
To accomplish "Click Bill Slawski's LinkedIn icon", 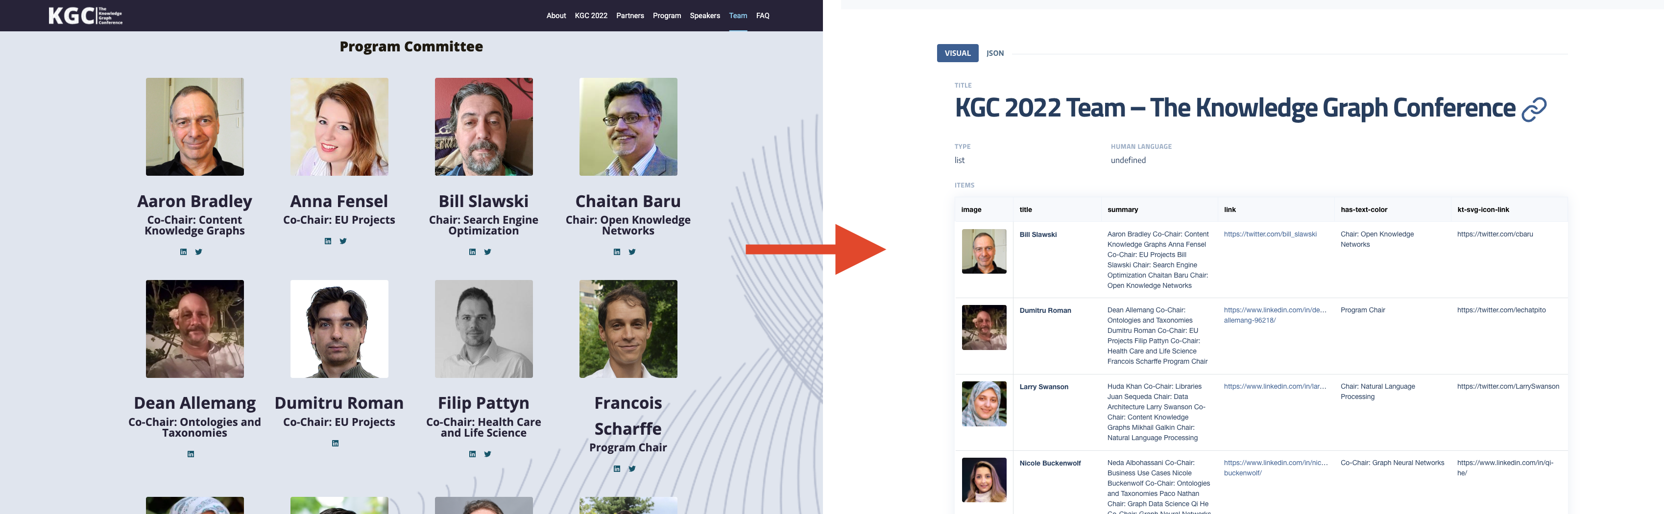I will (472, 252).
